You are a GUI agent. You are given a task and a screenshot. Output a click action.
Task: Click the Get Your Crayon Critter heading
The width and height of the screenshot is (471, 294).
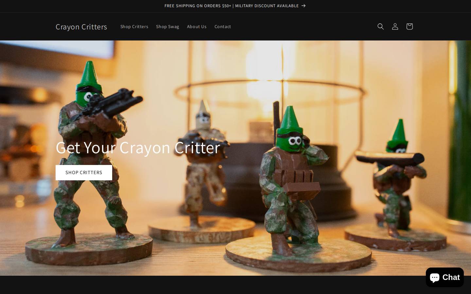[138, 147]
